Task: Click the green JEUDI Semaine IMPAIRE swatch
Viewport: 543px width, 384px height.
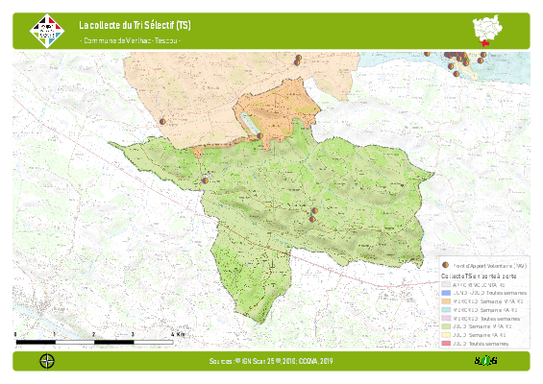Action: click(x=446, y=326)
